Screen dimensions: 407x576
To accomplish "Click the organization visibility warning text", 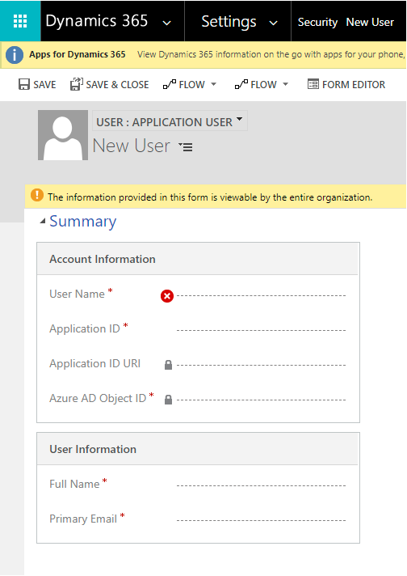I will (x=210, y=197).
